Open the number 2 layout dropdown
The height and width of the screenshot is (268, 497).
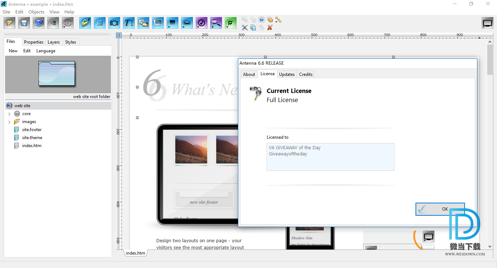click(x=68, y=23)
